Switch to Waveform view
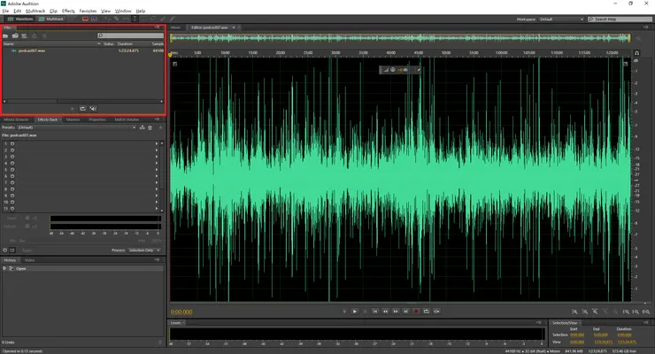Viewport: 655px width, 354px height. (x=19, y=19)
